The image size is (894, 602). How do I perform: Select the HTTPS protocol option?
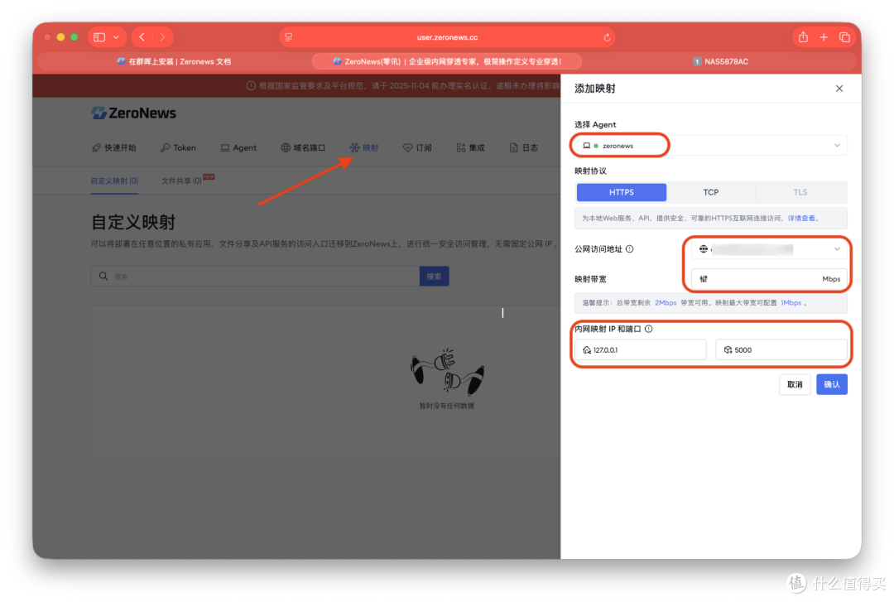[x=622, y=192]
